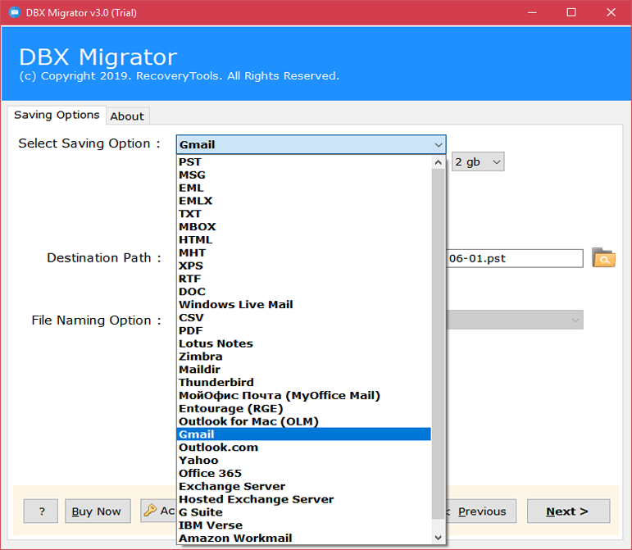Image resolution: width=632 pixels, height=550 pixels.
Task: Pick CSV in the saving list
Action: (304, 317)
